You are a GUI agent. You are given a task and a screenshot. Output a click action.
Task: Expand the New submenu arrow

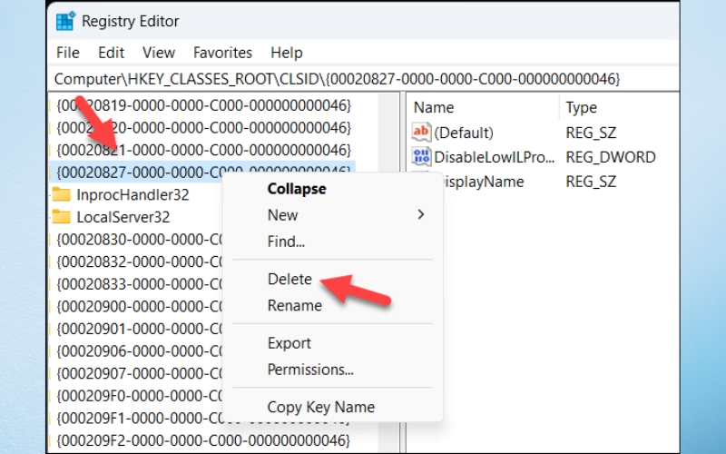[420, 214]
